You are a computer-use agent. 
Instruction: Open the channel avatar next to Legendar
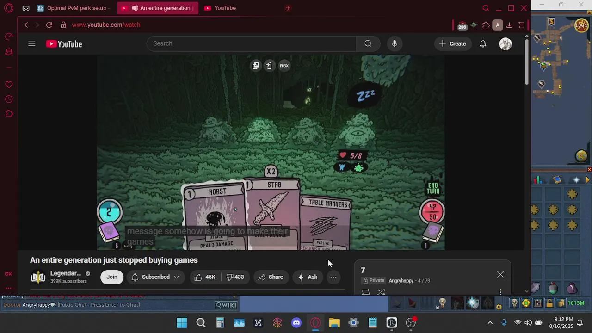(38, 277)
